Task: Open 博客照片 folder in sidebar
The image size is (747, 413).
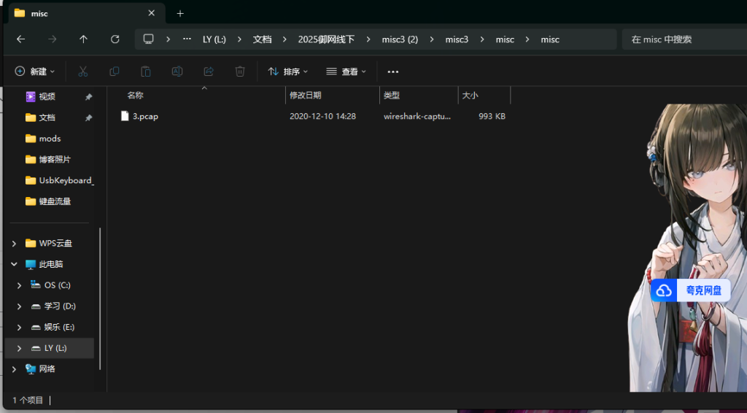Action: click(x=55, y=160)
